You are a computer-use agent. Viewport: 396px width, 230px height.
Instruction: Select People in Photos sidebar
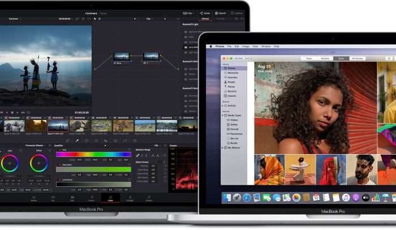point(230,82)
